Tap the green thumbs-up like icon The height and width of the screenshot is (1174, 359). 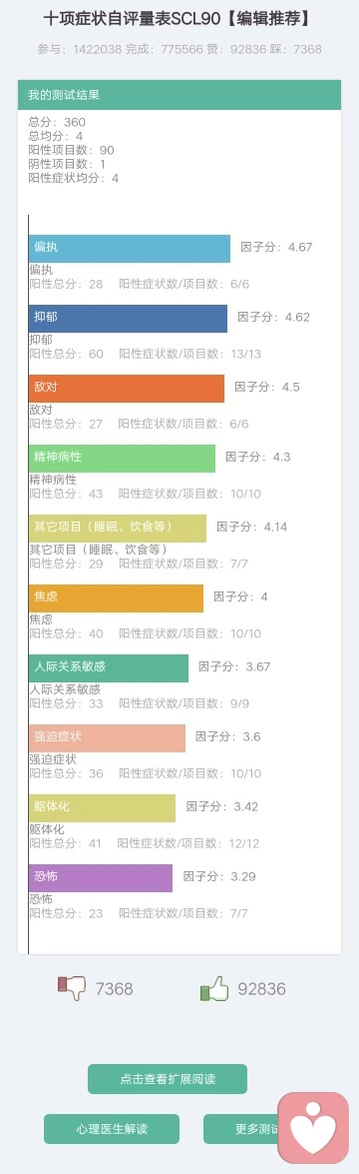(x=214, y=988)
